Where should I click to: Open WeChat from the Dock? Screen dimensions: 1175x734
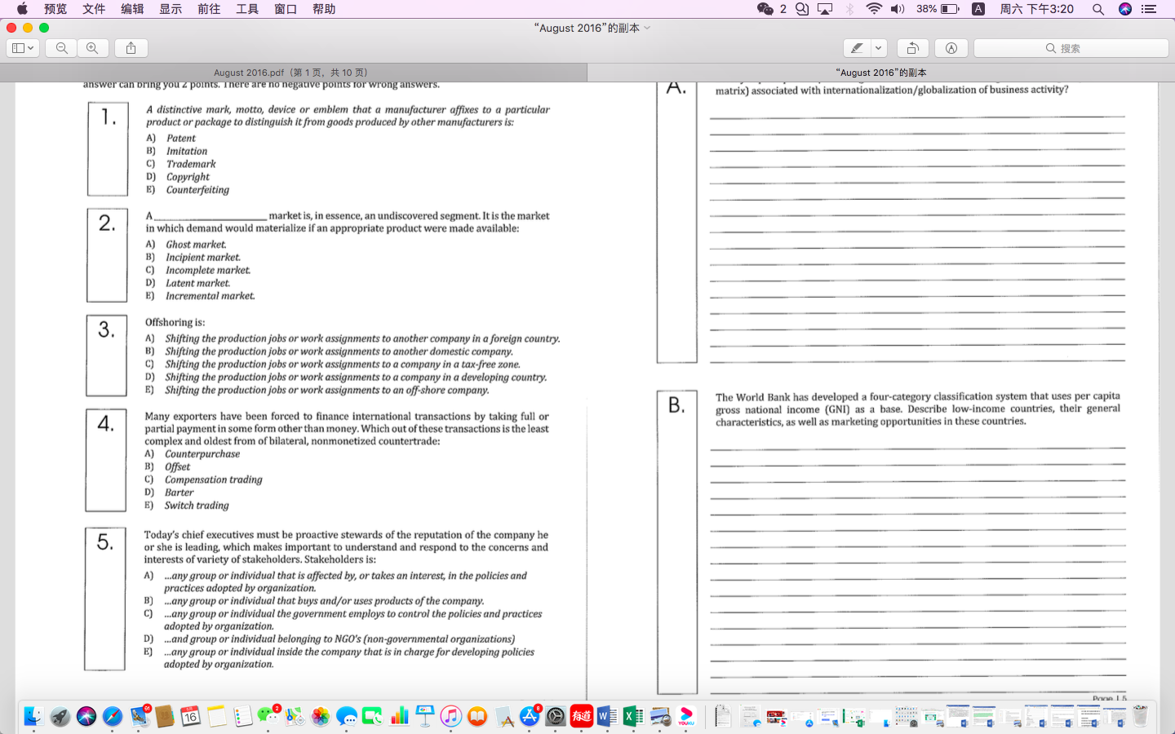point(268,716)
